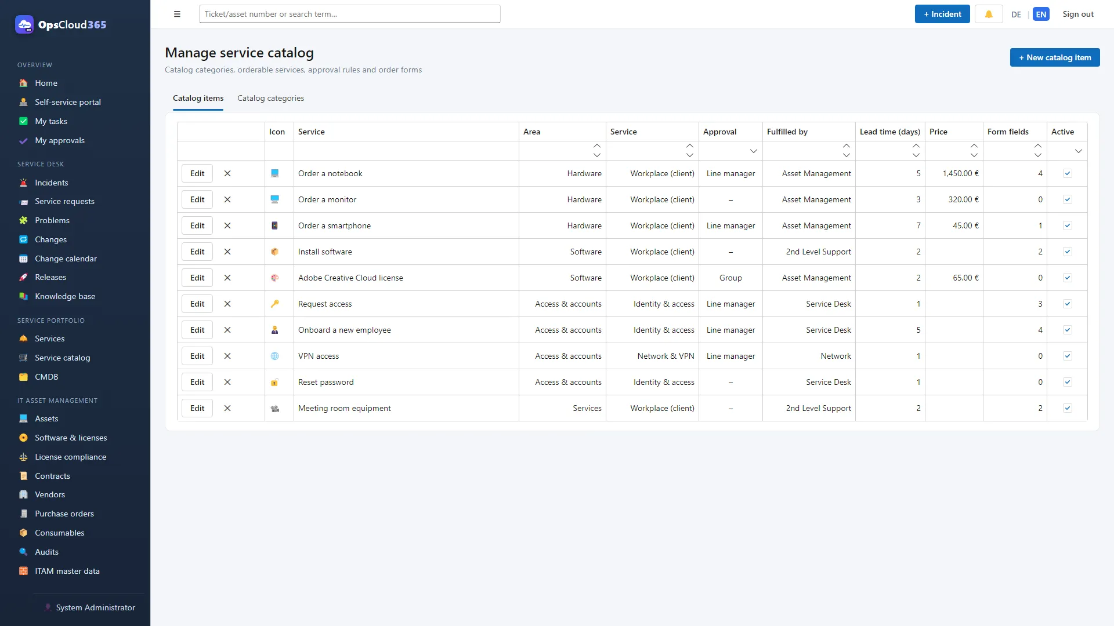Click the Change calendar icon

point(23,259)
